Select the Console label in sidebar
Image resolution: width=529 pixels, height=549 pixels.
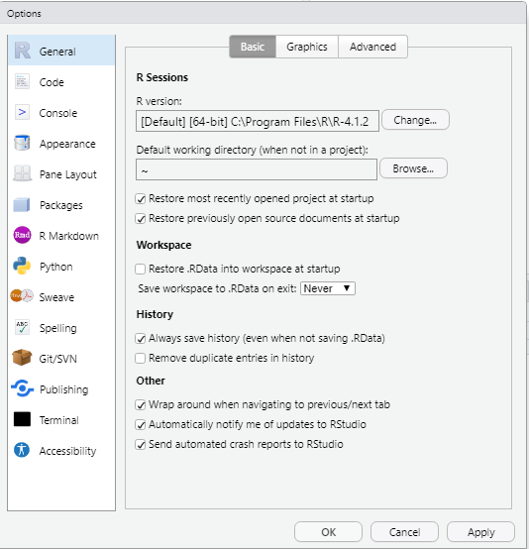pos(58,113)
